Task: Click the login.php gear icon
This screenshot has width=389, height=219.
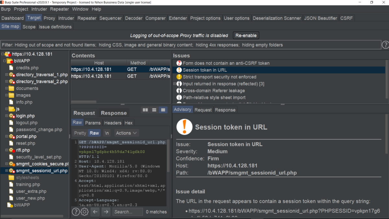Action: [12, 116]
